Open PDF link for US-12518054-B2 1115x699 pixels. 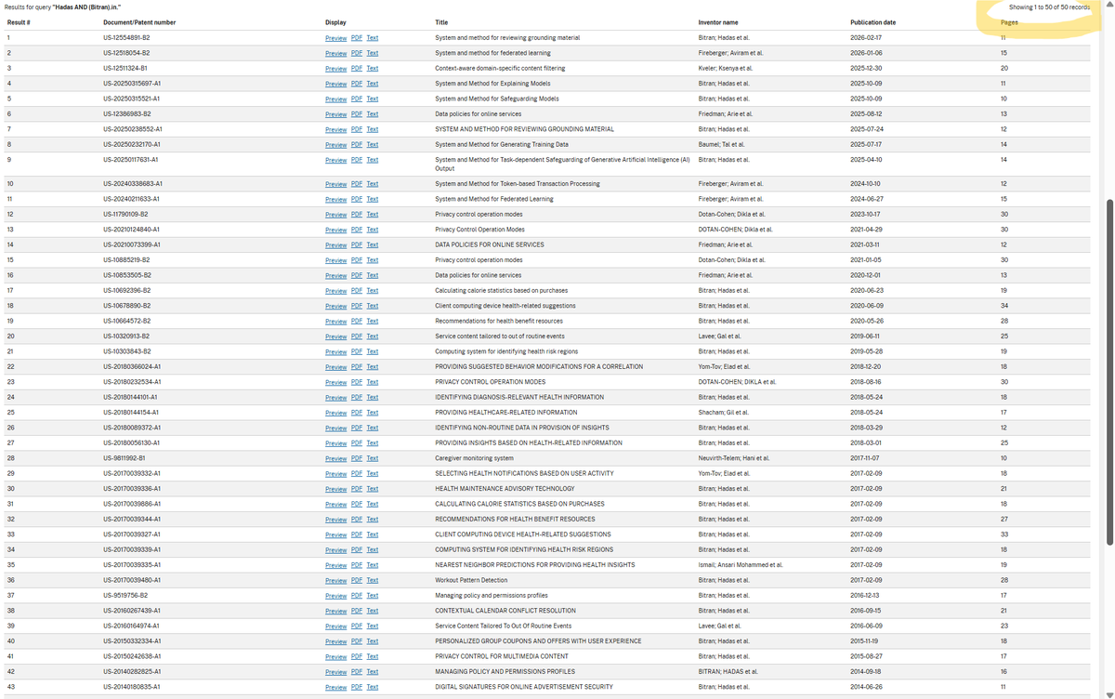357,53
